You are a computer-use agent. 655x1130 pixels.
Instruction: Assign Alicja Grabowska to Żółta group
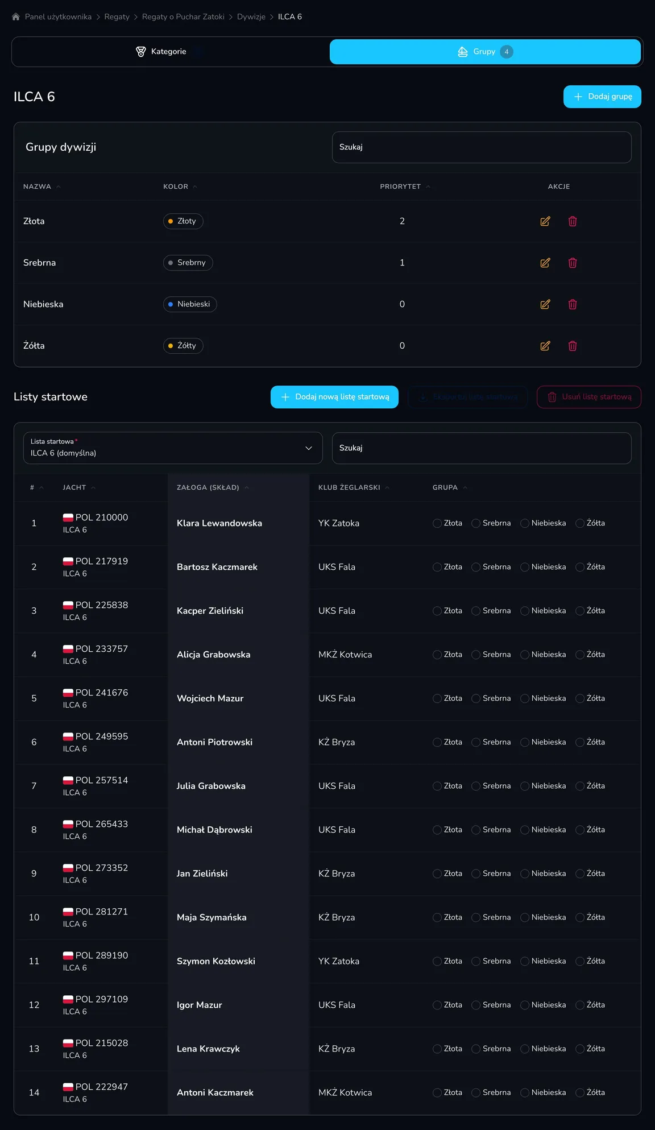click(x=580, y=655)
